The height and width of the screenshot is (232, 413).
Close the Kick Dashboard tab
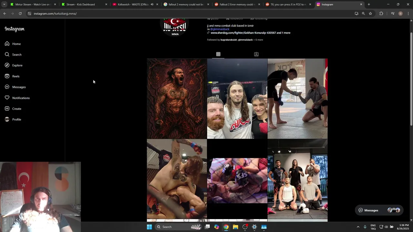tap(106, 5)
